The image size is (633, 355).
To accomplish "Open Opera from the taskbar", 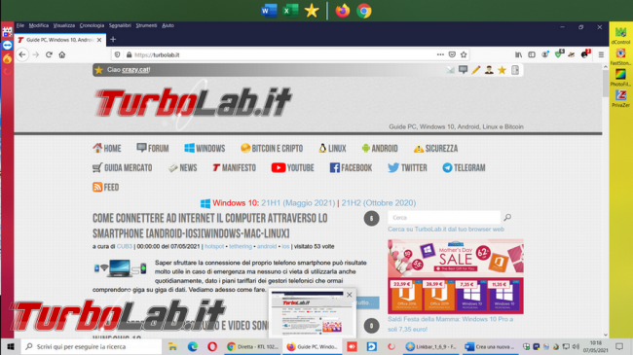I will tap(212, 346).
